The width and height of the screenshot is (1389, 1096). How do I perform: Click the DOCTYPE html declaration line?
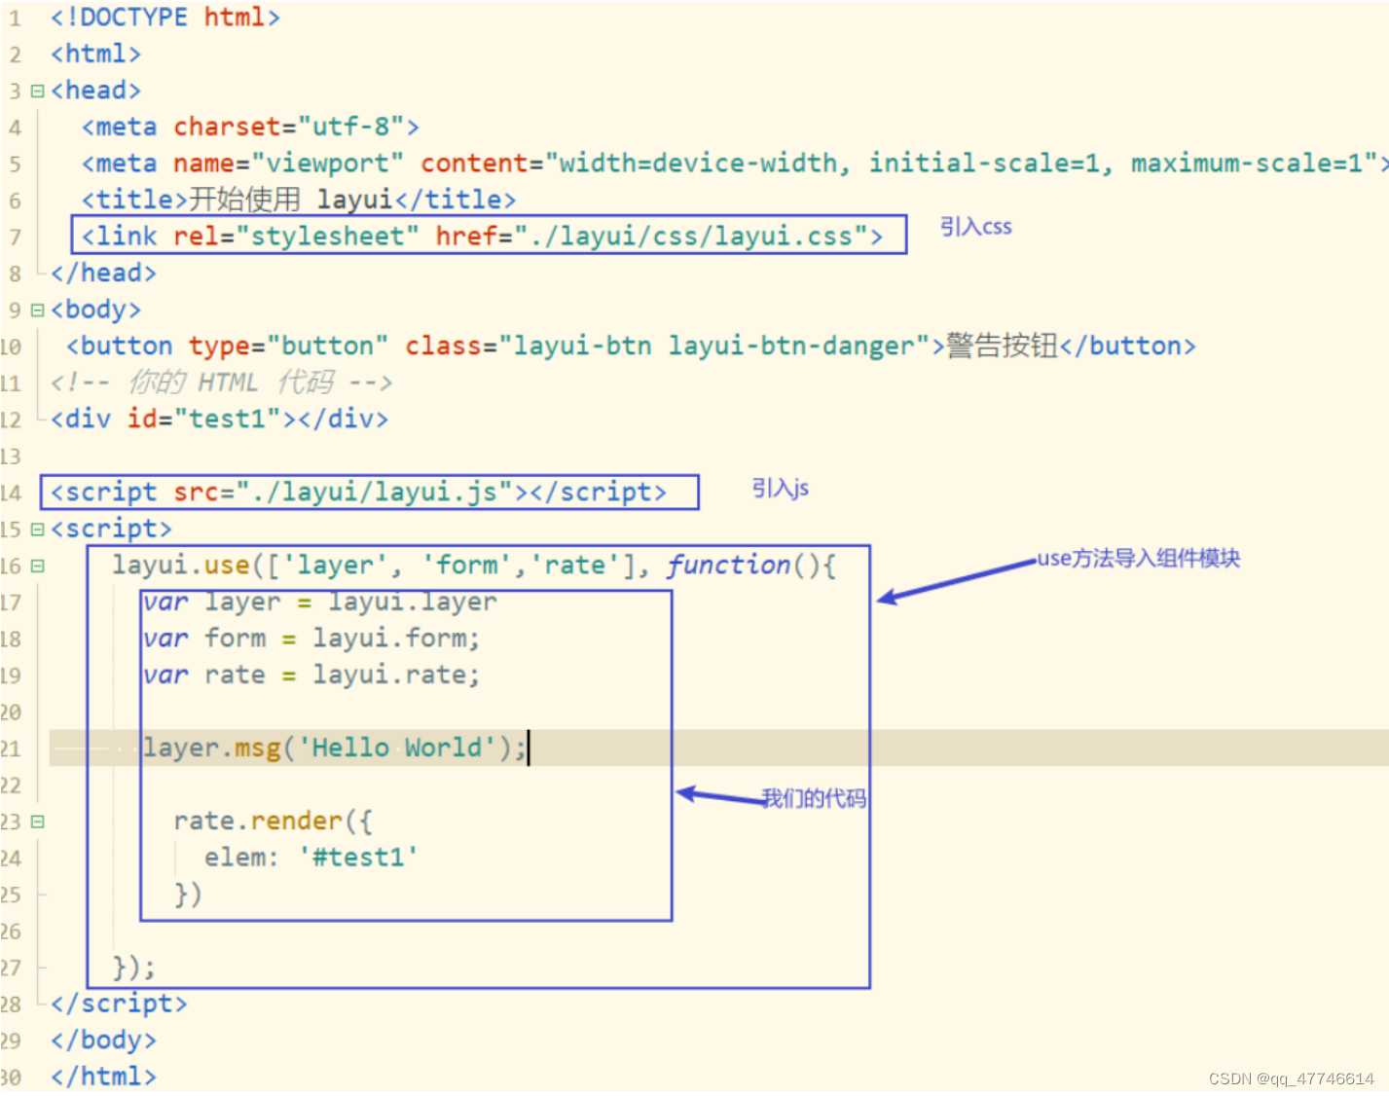(x=165, y=18)
